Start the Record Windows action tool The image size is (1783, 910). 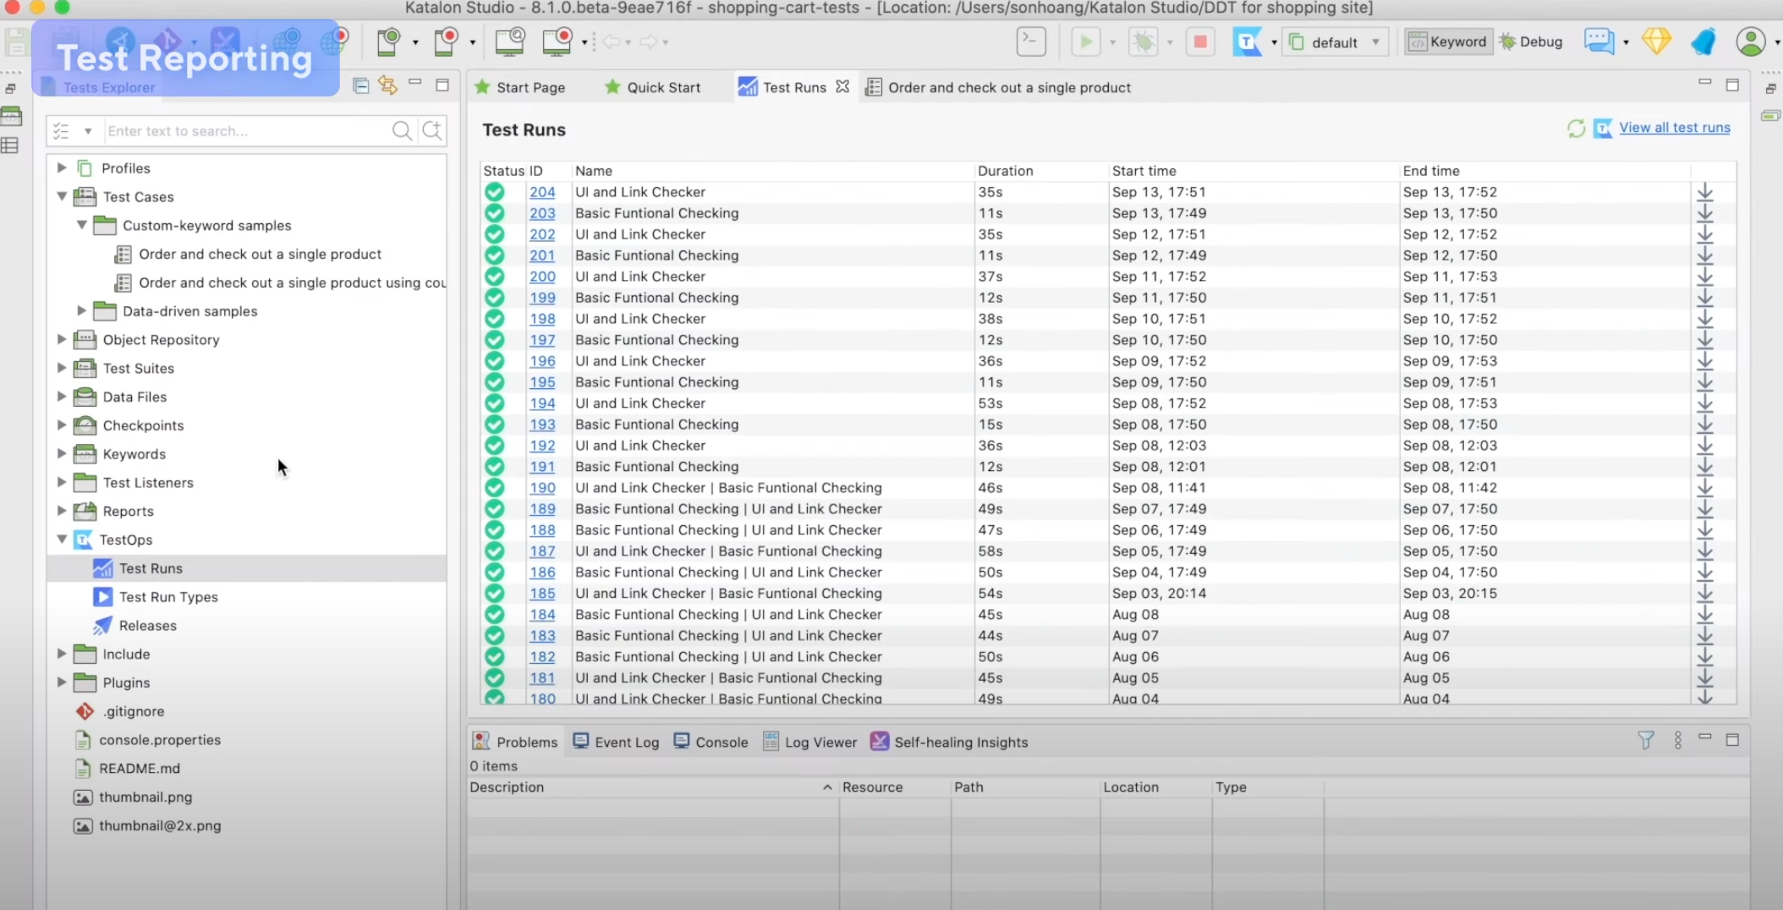click(x=557, y=41)
